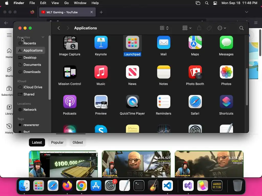262x196 pixels.
Task: Select the News app icon
Action: coord(132,72)
